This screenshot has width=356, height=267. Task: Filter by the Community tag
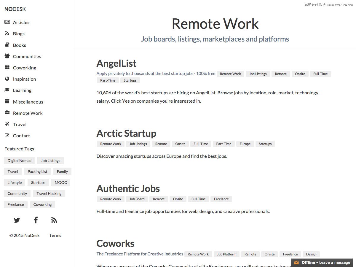(17, 193)
